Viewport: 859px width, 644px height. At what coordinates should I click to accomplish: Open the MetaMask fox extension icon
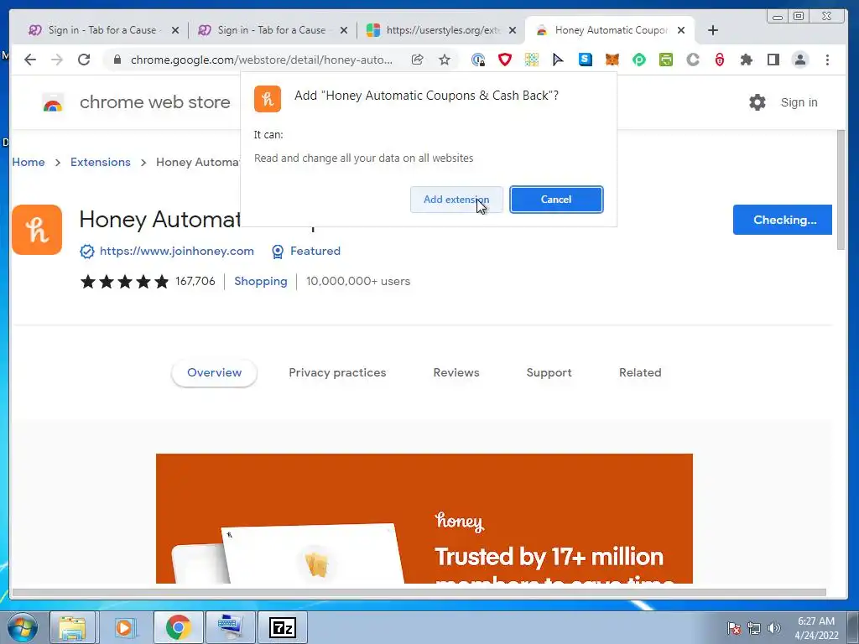pos(612,60)
